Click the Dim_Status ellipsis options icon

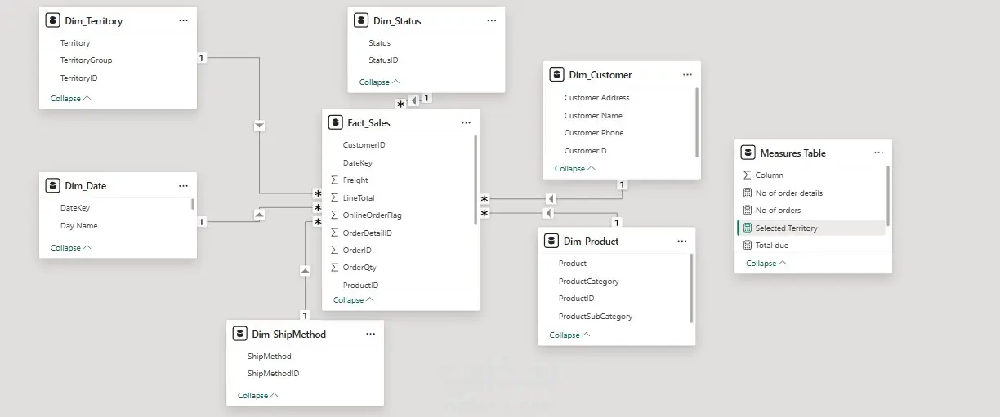491,21
